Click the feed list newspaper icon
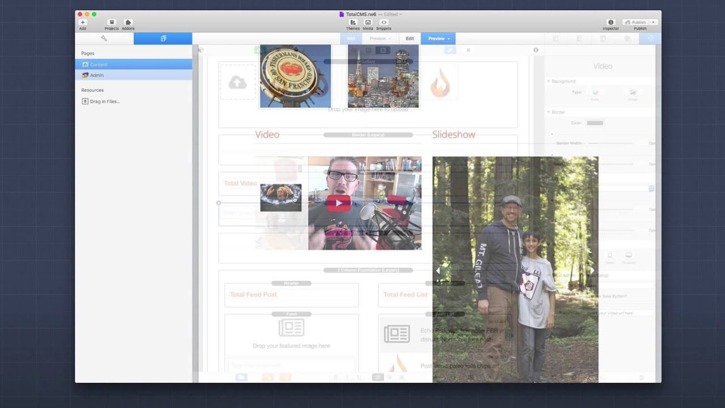Image resolution: width=725 pixels, height=408 pixels. coord(396,334)
